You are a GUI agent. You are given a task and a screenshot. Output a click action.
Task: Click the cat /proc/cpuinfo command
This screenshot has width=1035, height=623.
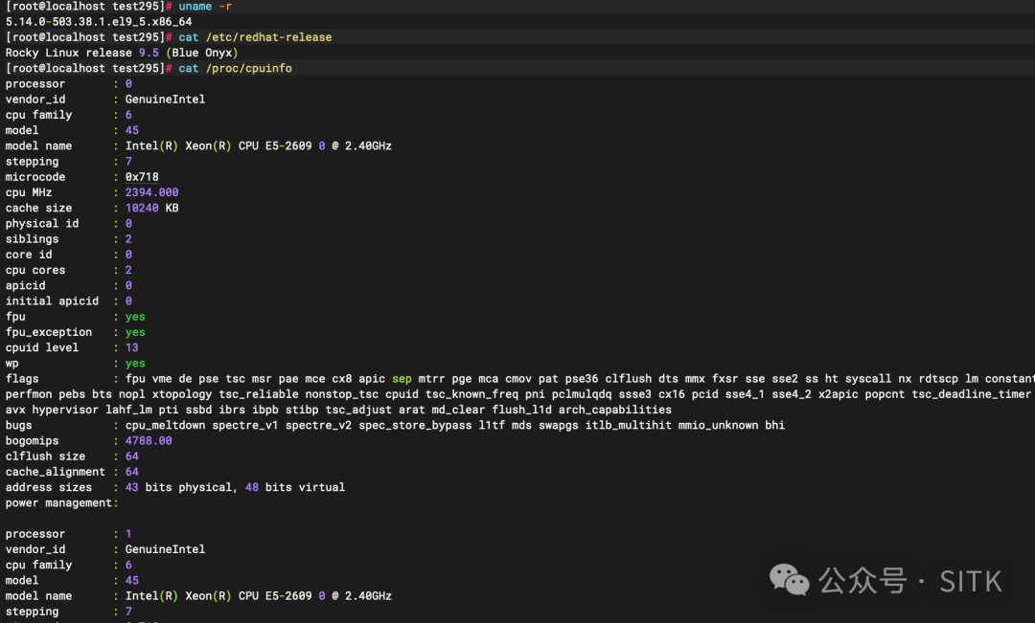(235, 68)
